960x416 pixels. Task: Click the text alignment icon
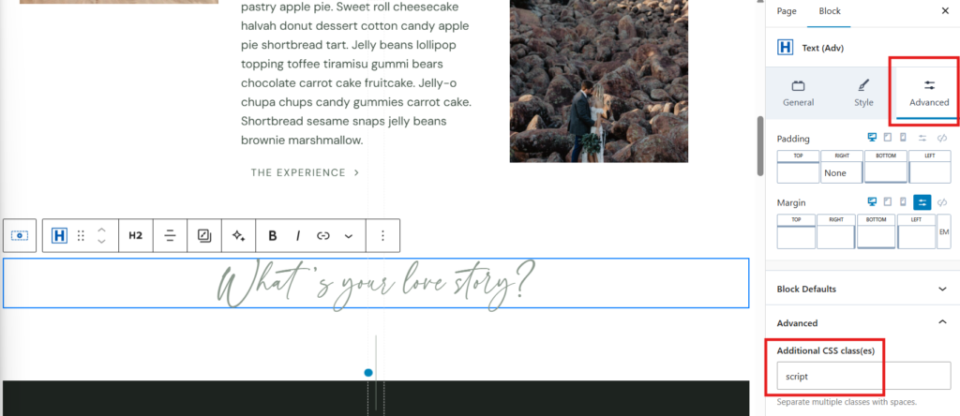(170, 236)
